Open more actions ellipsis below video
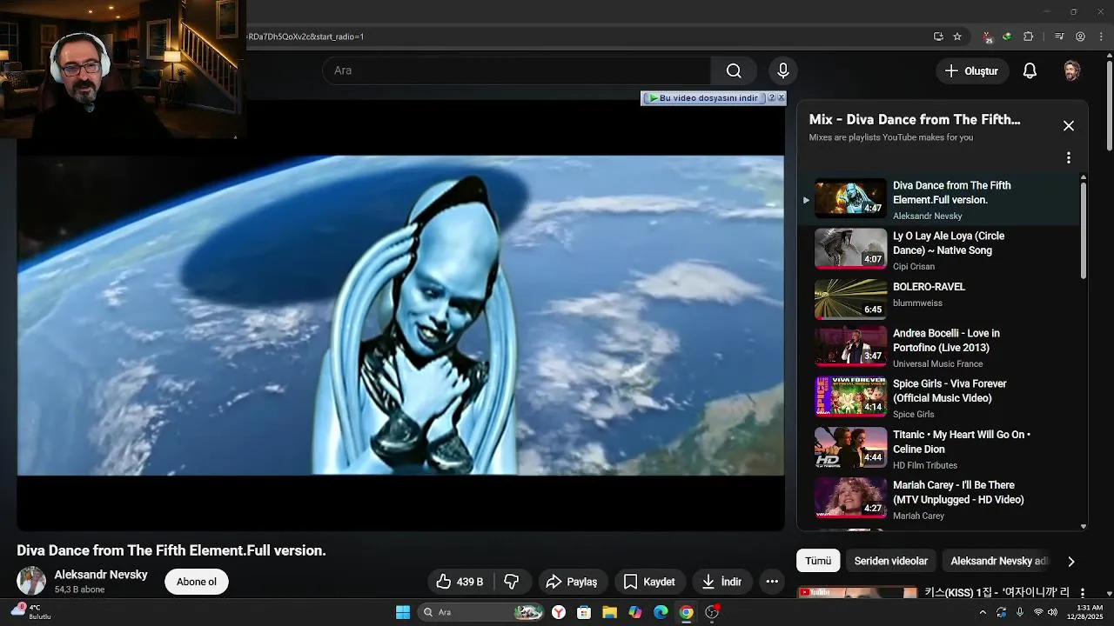This screenshot has width=1114, height=626. click(x=771, y=582)
